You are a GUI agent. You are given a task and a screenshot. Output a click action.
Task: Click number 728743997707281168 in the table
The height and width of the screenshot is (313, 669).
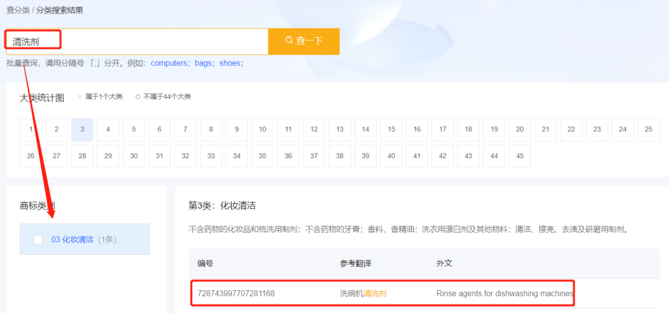pyautogui.click(x=236, y=293)
